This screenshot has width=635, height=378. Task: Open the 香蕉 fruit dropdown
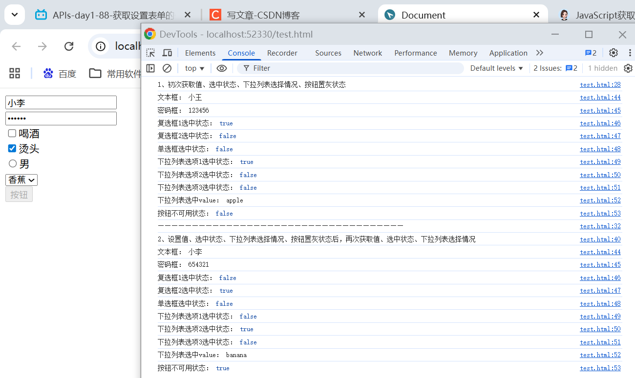[21, 180]
